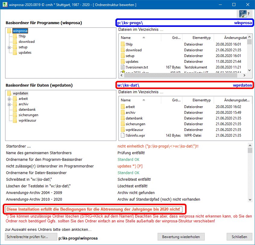Select the wprklausur folder in data tree

click(x=27, y=120)
